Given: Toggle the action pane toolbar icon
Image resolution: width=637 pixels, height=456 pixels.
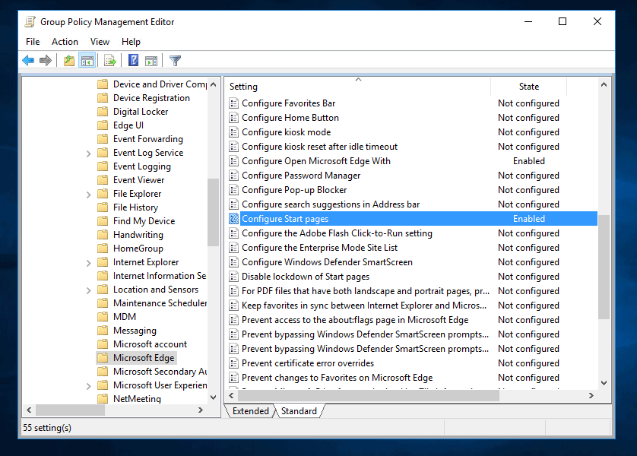Looking at the screenshot, I should click(151, 61).
